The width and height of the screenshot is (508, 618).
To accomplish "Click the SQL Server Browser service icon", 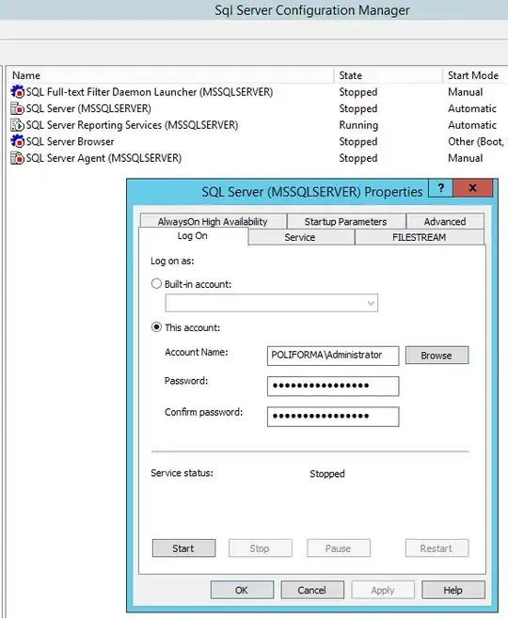I will 17,141.
